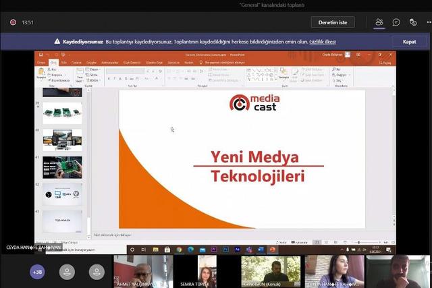Expand the Düzen layout dropdown

coord(94,69)
